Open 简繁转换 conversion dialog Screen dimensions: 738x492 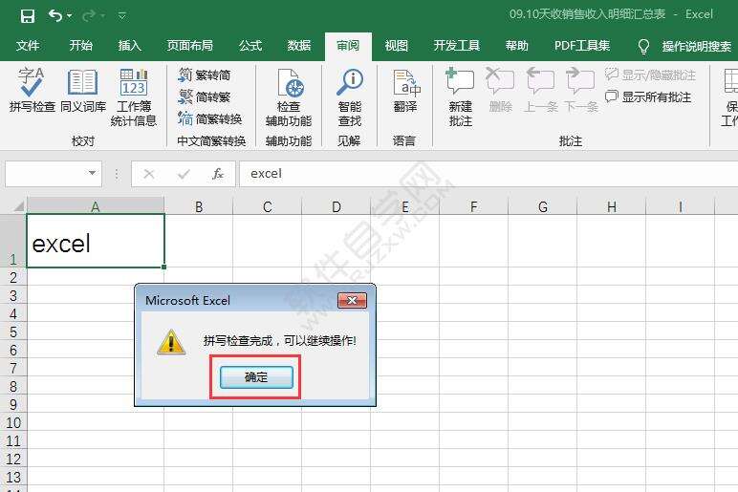click(x=210, y=119)
